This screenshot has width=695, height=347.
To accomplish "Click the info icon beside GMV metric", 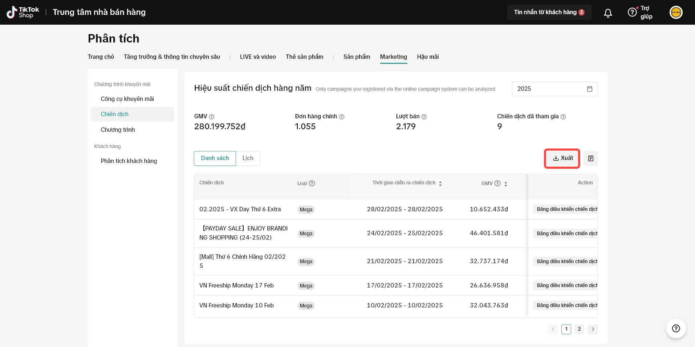I will pyautogui.click(x=212, y=117).
